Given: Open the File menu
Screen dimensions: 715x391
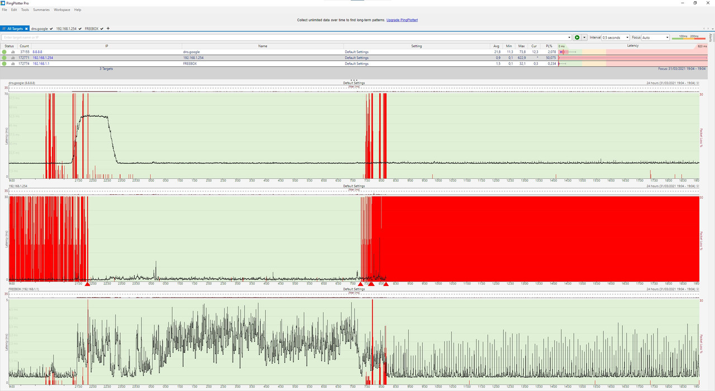Looking at the screenshot, I should [x=4, y=9].
